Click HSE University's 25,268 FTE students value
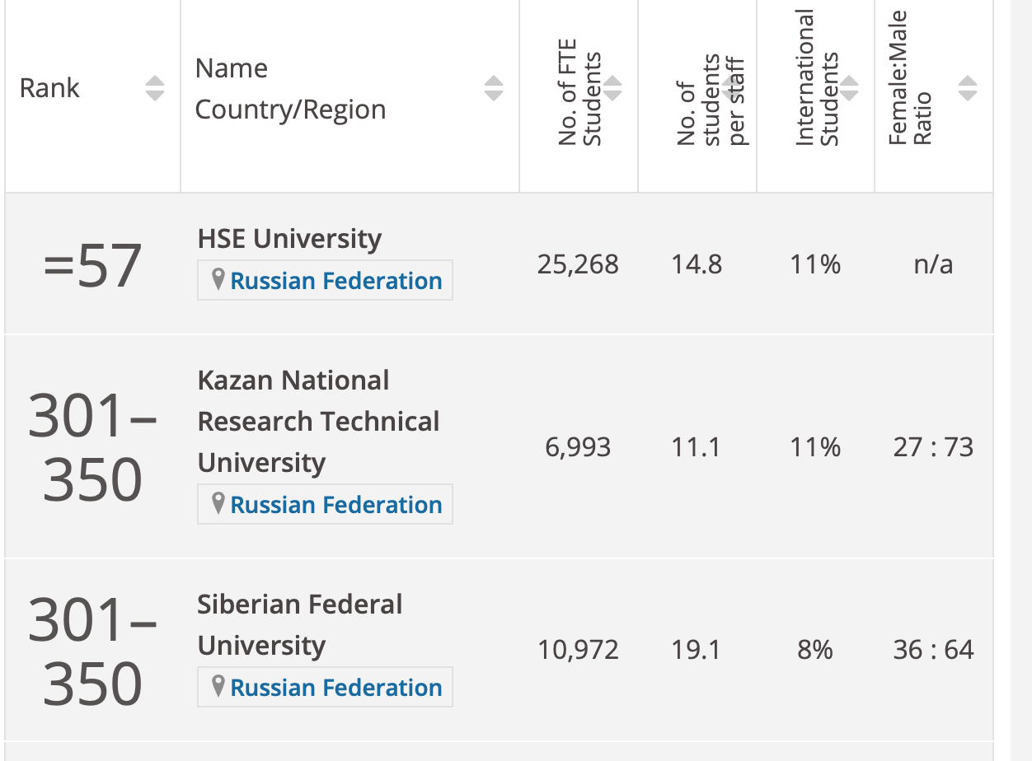Screen dimensions: 1032x761 pos(578,264)
